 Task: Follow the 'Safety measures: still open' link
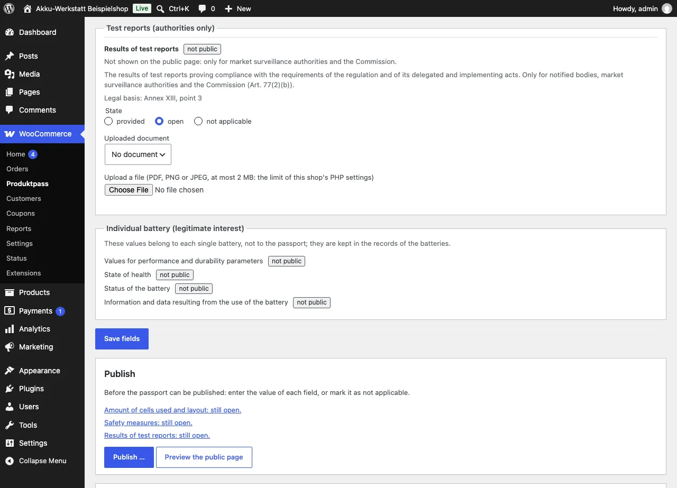click(148, 422)
